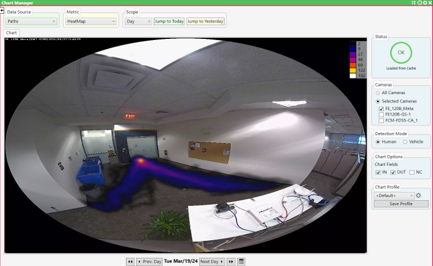Click the camera timestamp overlay text in chart
Screen dimensions: 433x266
[x=43, y=39]
